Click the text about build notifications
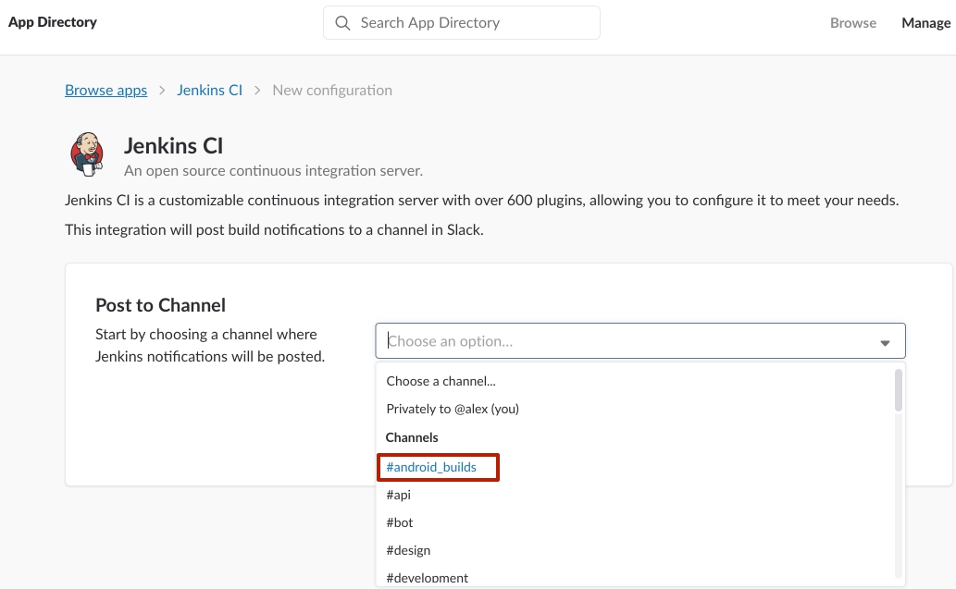956x589 pixels. click(274, 229)
